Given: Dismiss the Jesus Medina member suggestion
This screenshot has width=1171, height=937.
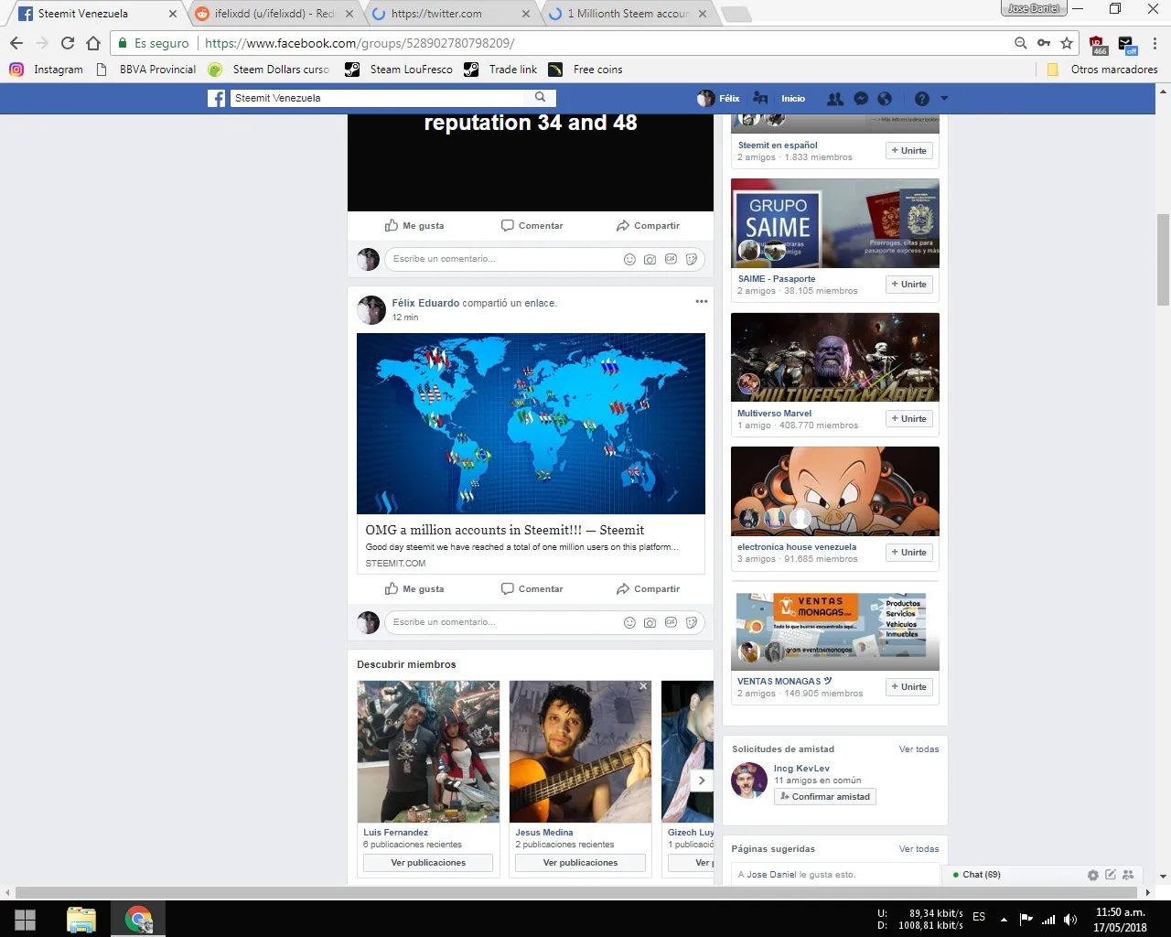Looking at the screenshot, I should point(643,686).
